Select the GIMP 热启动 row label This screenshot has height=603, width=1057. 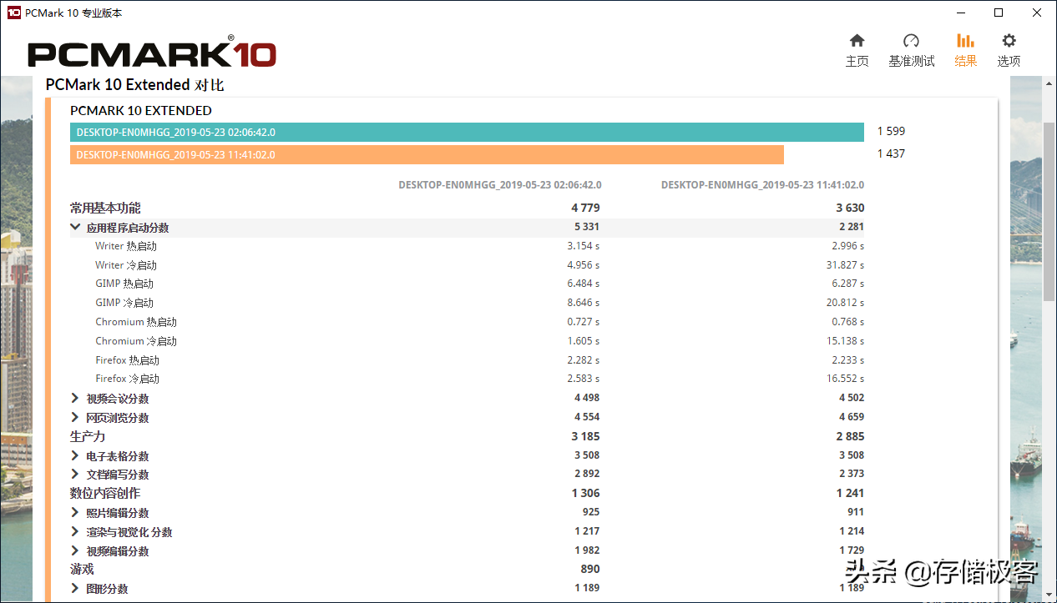coord(124,284)
